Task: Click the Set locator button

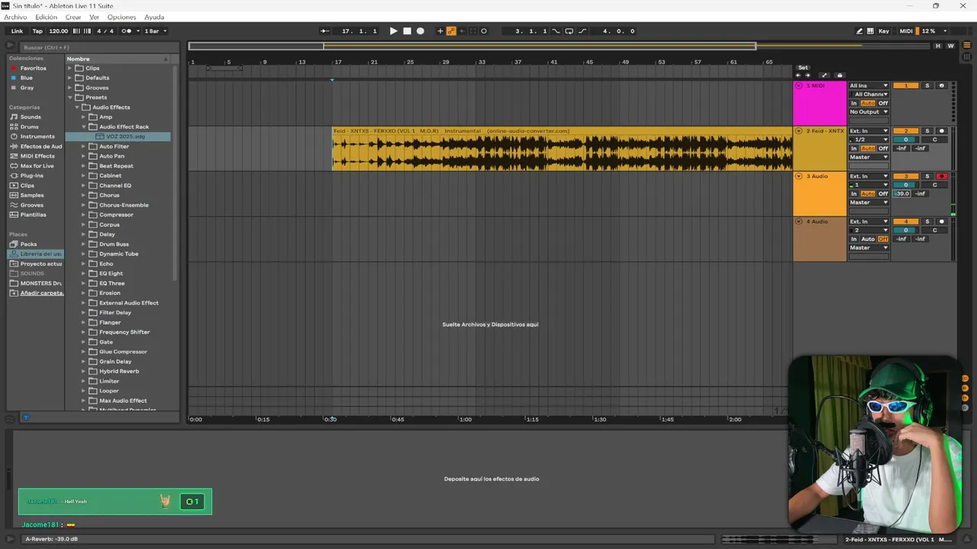Action: click(x=803, y=68)
